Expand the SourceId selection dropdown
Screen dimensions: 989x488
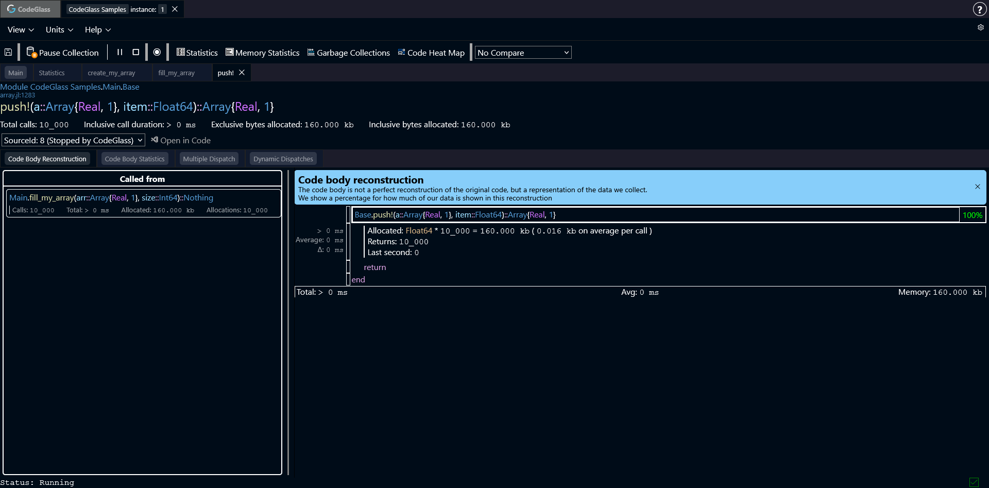click(73, 140)
